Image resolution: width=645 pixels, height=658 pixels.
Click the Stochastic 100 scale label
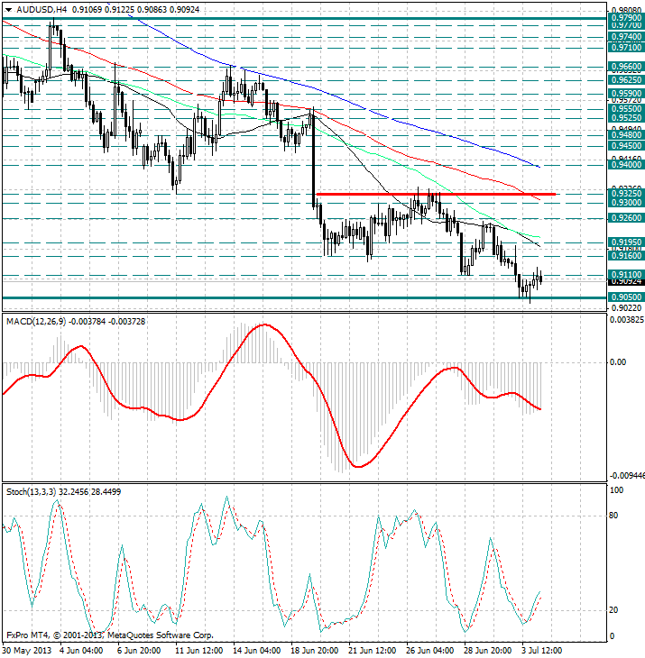coord(616,490)
